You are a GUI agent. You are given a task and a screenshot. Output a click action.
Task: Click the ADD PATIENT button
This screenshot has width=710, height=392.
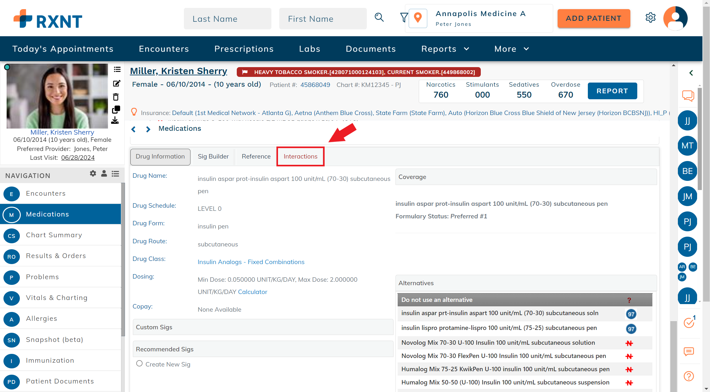click(x=594, y=19)
